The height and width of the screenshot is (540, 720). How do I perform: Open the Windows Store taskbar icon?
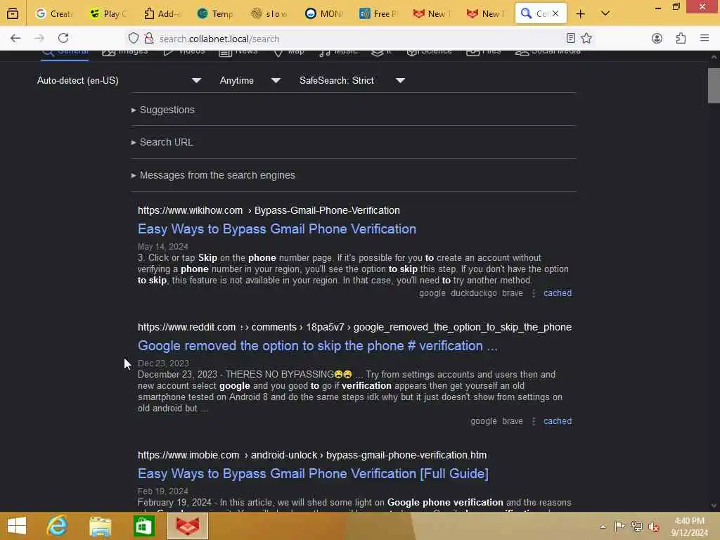[x=143, y=526]
